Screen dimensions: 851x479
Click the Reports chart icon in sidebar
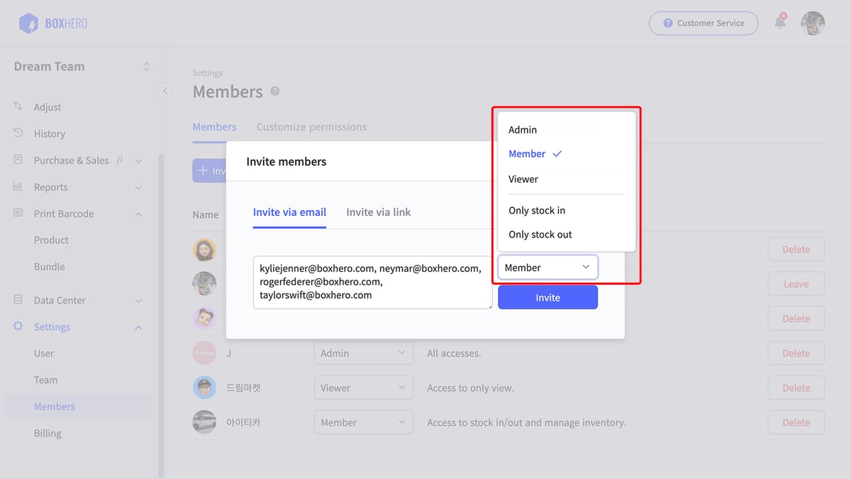18,187
